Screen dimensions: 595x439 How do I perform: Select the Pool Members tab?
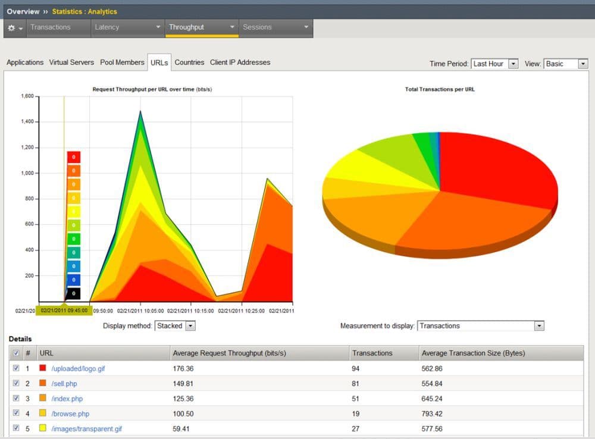click(x=122, y=62)
